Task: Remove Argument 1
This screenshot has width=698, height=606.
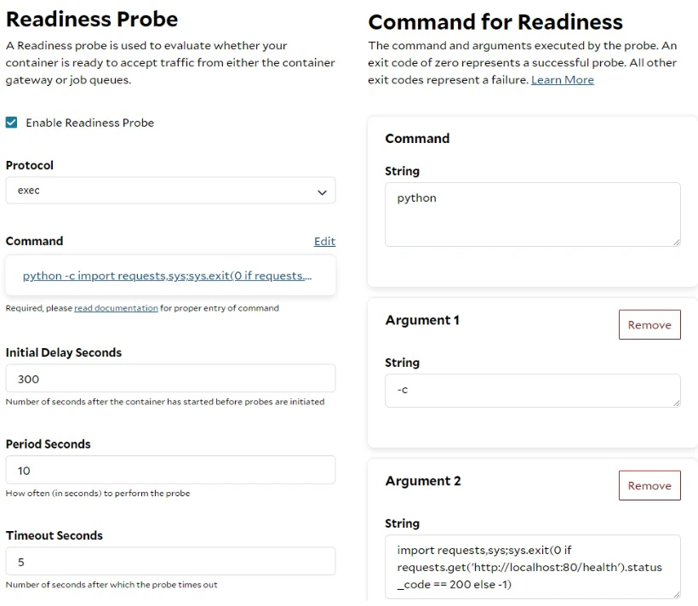Action: 649,325
